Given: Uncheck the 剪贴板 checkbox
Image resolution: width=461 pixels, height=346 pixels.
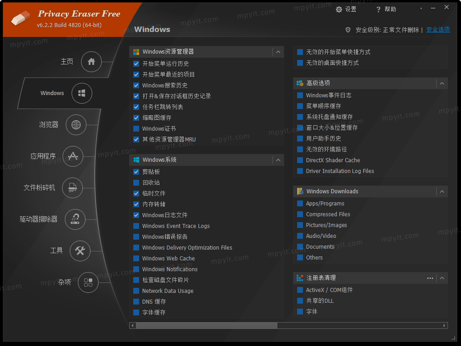Looking at the screenshot, I should click(136, 172).
